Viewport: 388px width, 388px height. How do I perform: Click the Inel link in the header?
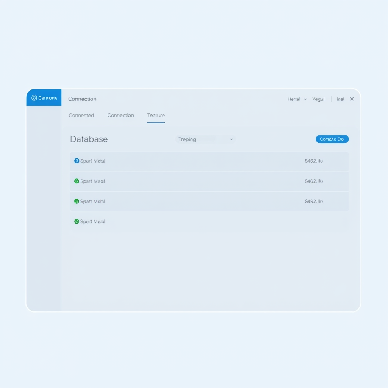tap(340, 99)
